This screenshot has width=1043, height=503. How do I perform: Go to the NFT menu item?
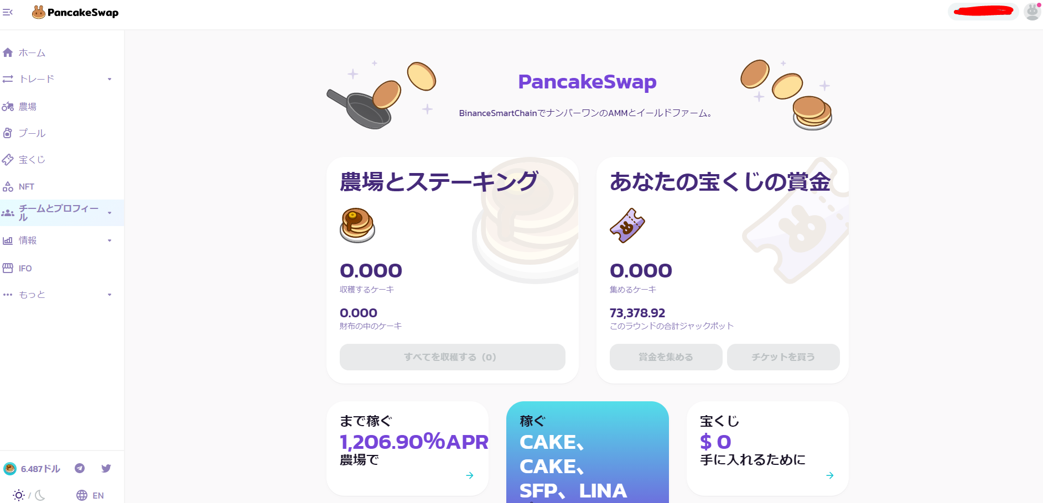pyautogui.click(x=26, y=187)
